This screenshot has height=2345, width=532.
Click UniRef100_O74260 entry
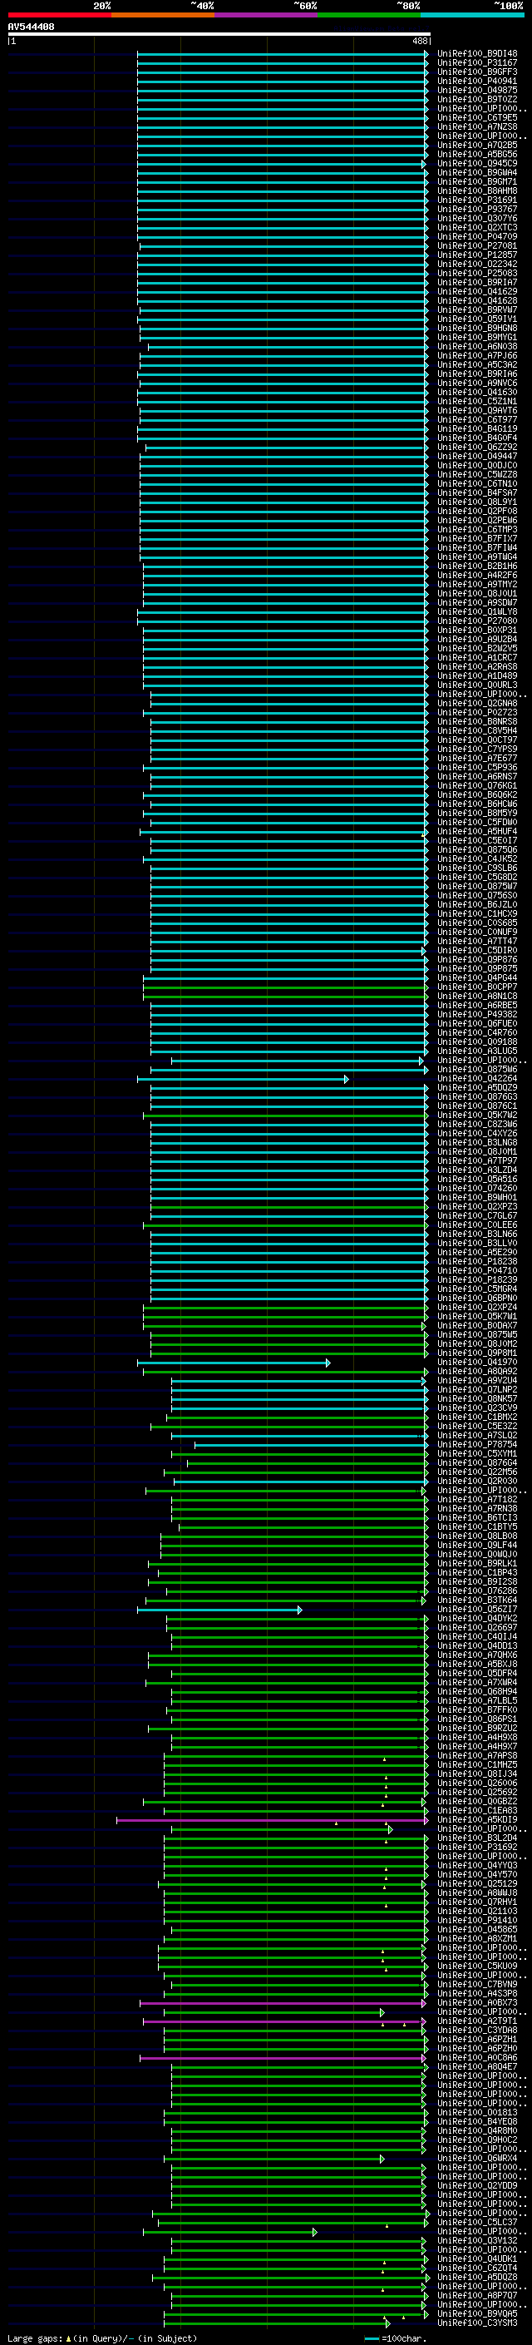[x=476, y=1189]
